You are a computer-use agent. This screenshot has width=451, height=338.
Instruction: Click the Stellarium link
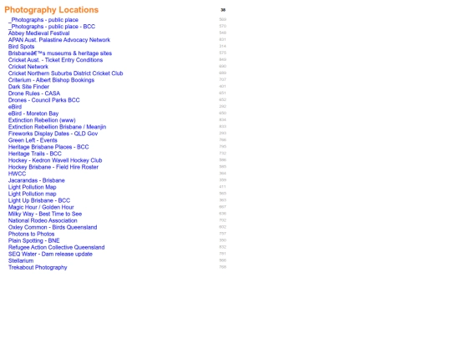(x=21, y=260)
